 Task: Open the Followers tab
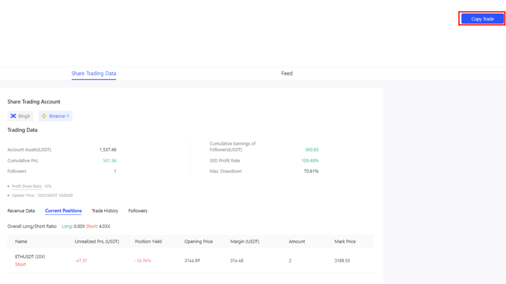click(x=138, y=211)
